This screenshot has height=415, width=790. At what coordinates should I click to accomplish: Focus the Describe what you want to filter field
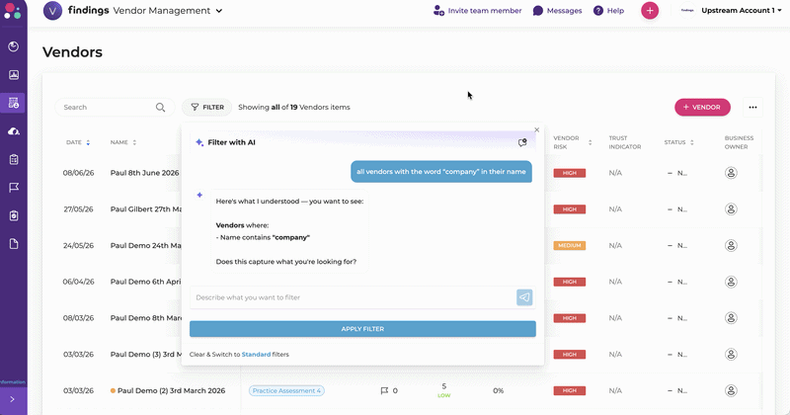pos(353,297)
